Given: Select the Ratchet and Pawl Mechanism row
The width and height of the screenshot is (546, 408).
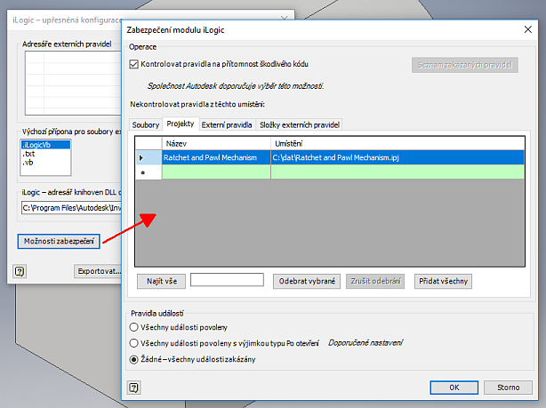Looking at the screenshot, I should pyautogui.click(x=216, y=157).
